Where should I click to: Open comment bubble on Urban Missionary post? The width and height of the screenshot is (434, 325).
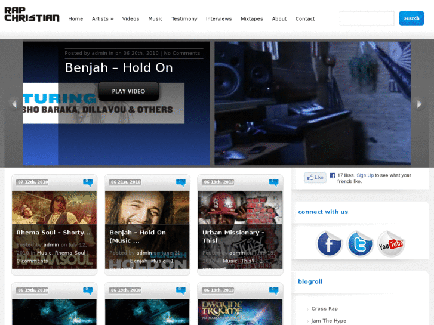[274, 182]
